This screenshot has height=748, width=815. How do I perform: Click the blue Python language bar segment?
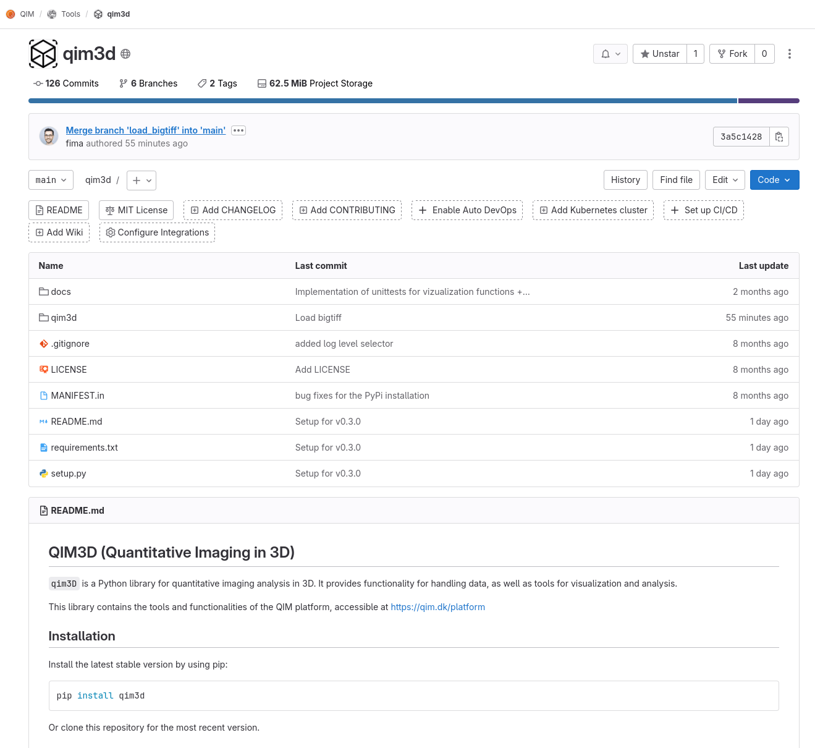(x=382, y=101)
